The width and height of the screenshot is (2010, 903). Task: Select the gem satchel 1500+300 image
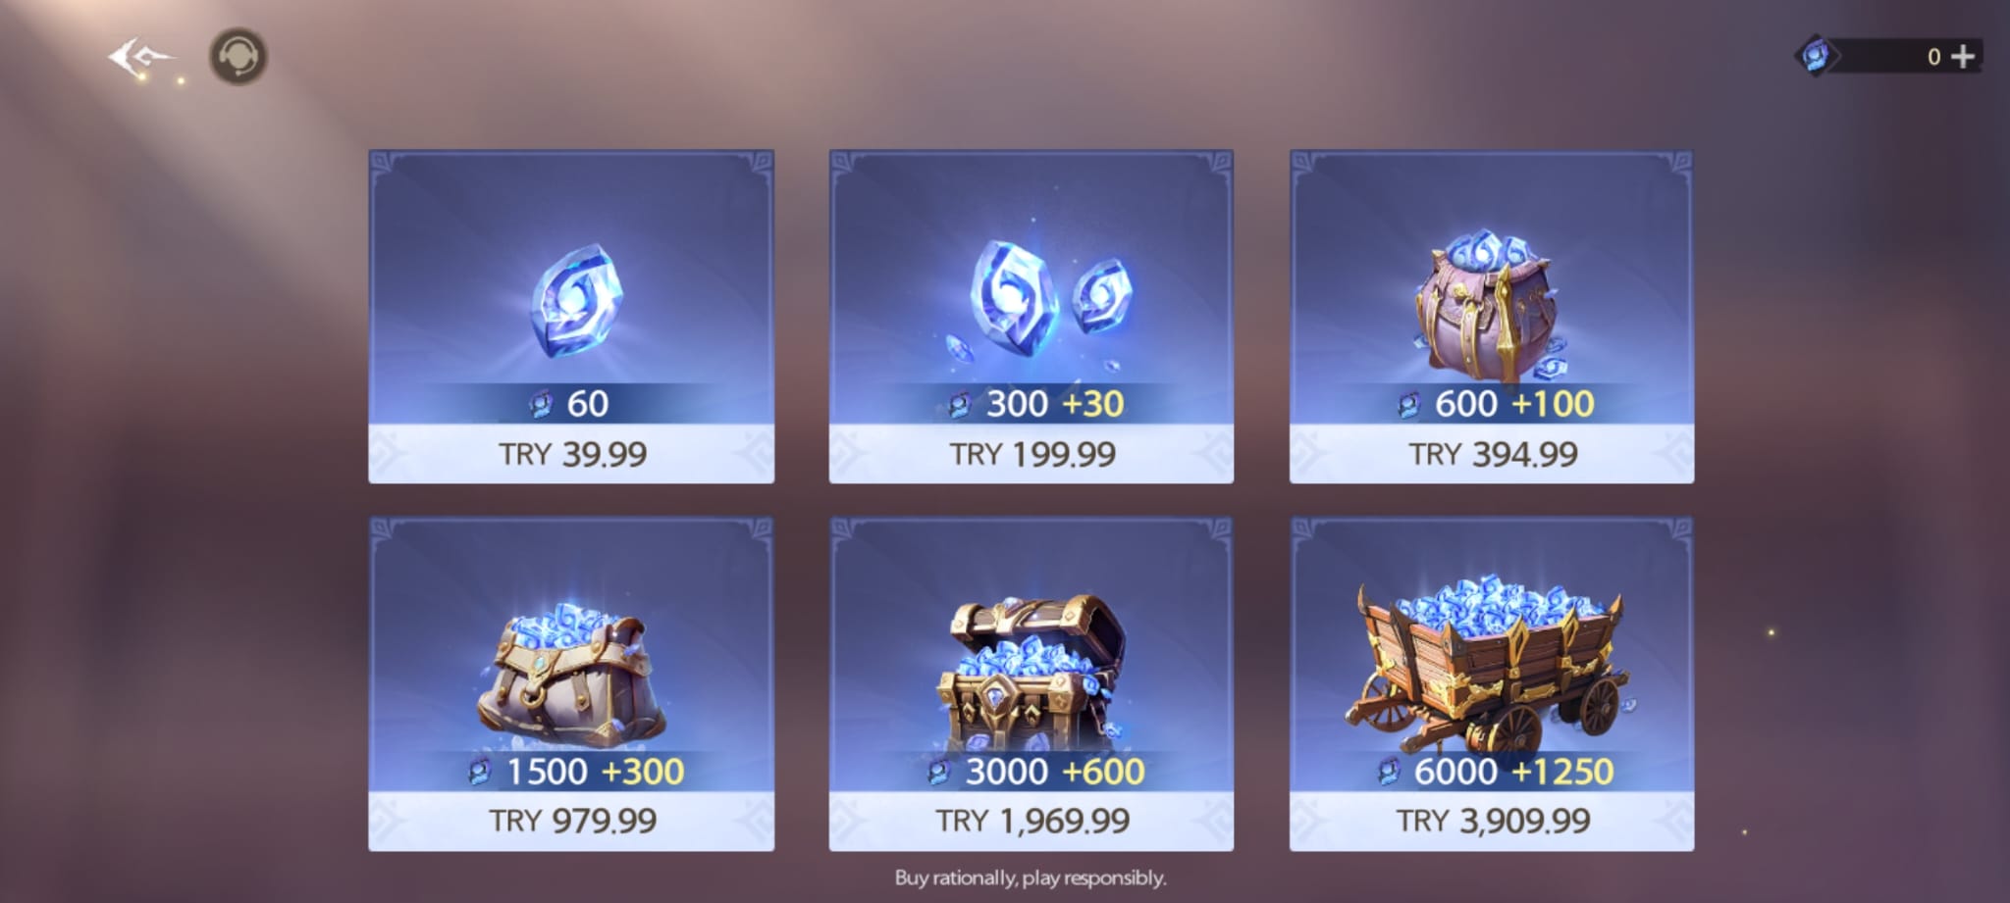click(x=570, y=675)
